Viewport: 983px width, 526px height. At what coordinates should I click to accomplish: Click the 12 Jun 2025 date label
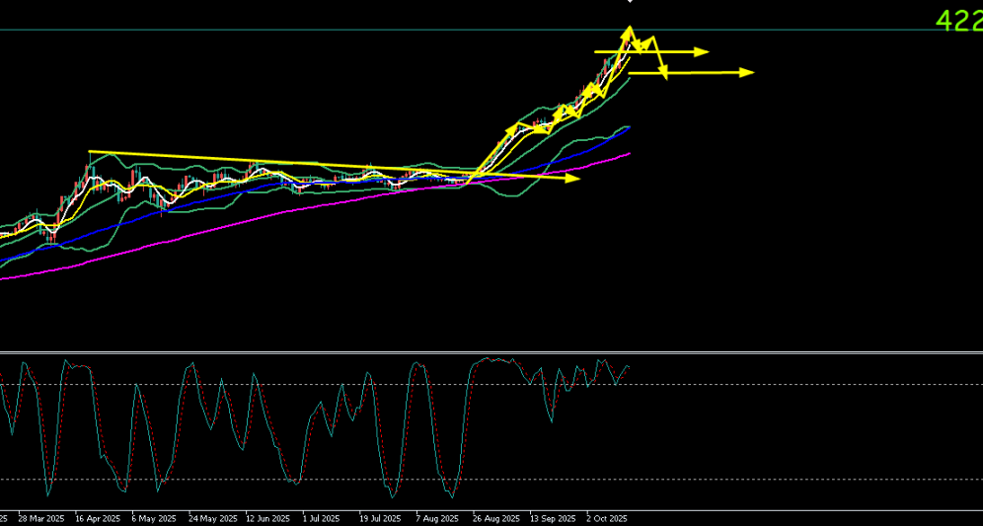pos(268,517)
